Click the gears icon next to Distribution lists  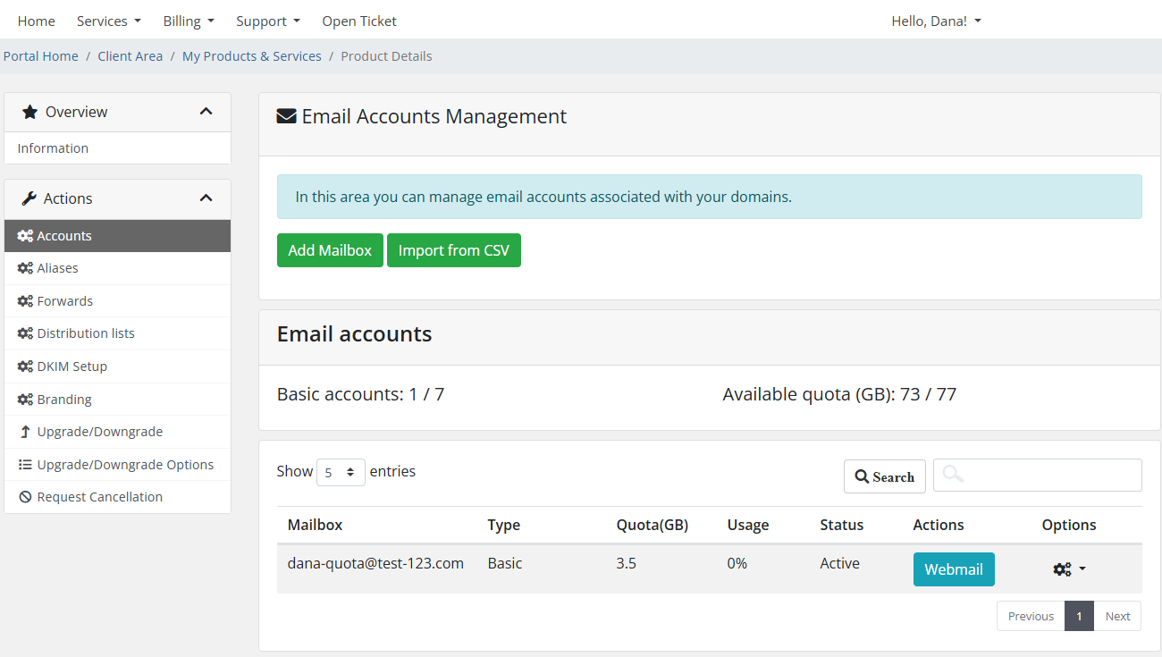[25, 333]
